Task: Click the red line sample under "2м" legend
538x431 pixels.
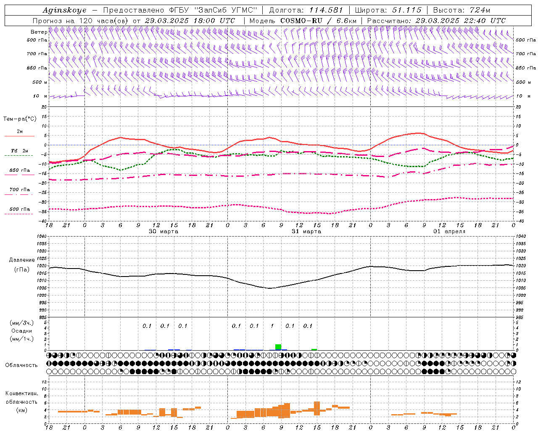Action: pos(19,136)
